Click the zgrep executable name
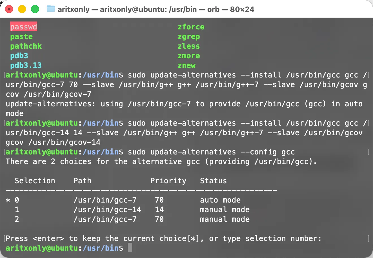 [x=189, y=36]
